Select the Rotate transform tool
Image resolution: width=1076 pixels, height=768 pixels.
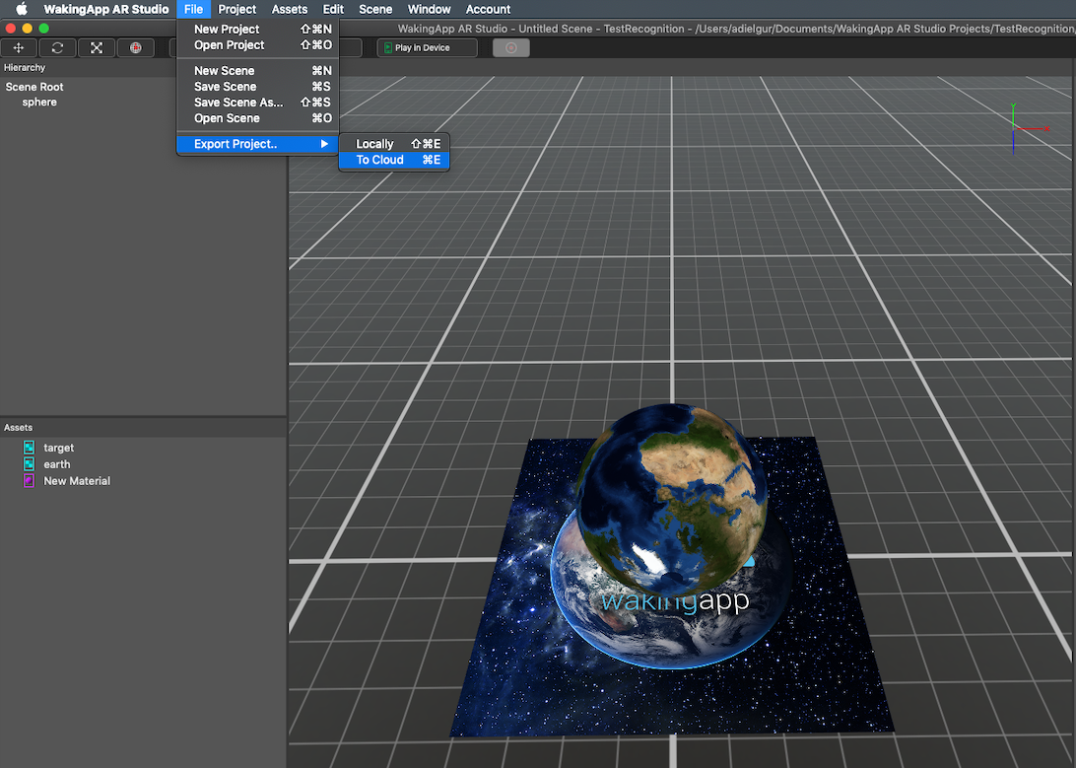coord(57,47)
